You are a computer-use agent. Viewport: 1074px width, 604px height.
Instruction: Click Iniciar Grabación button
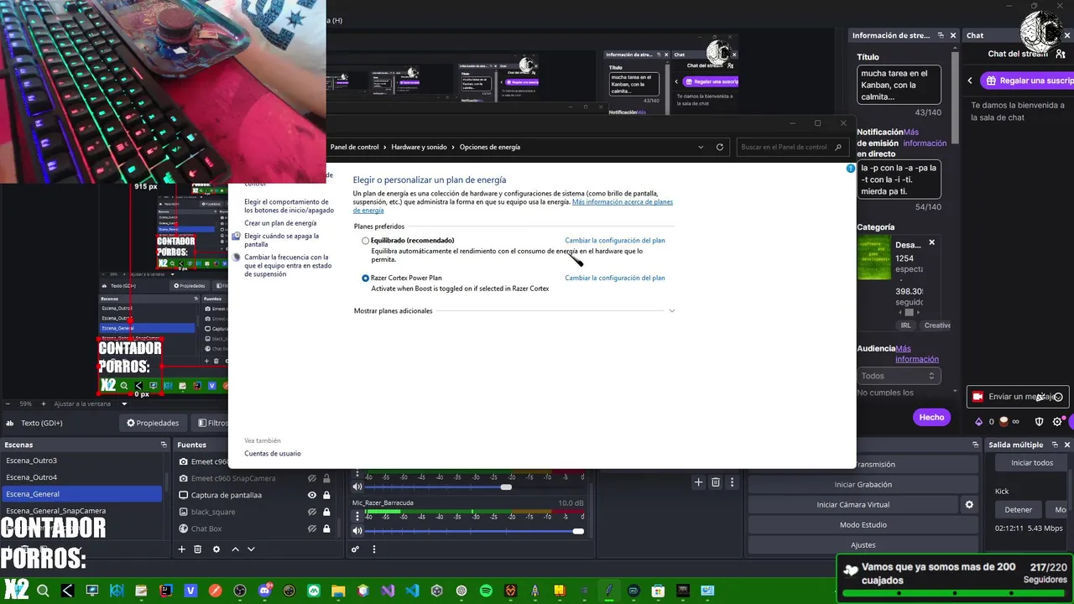[x=863, y=484]
